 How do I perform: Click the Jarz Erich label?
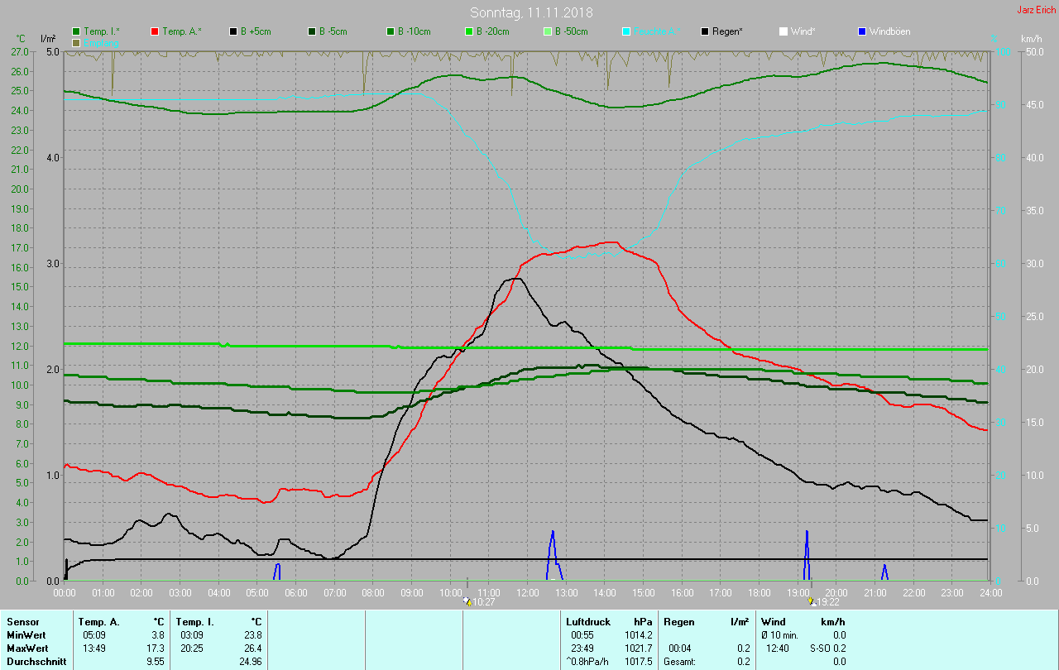[1036, 10]
